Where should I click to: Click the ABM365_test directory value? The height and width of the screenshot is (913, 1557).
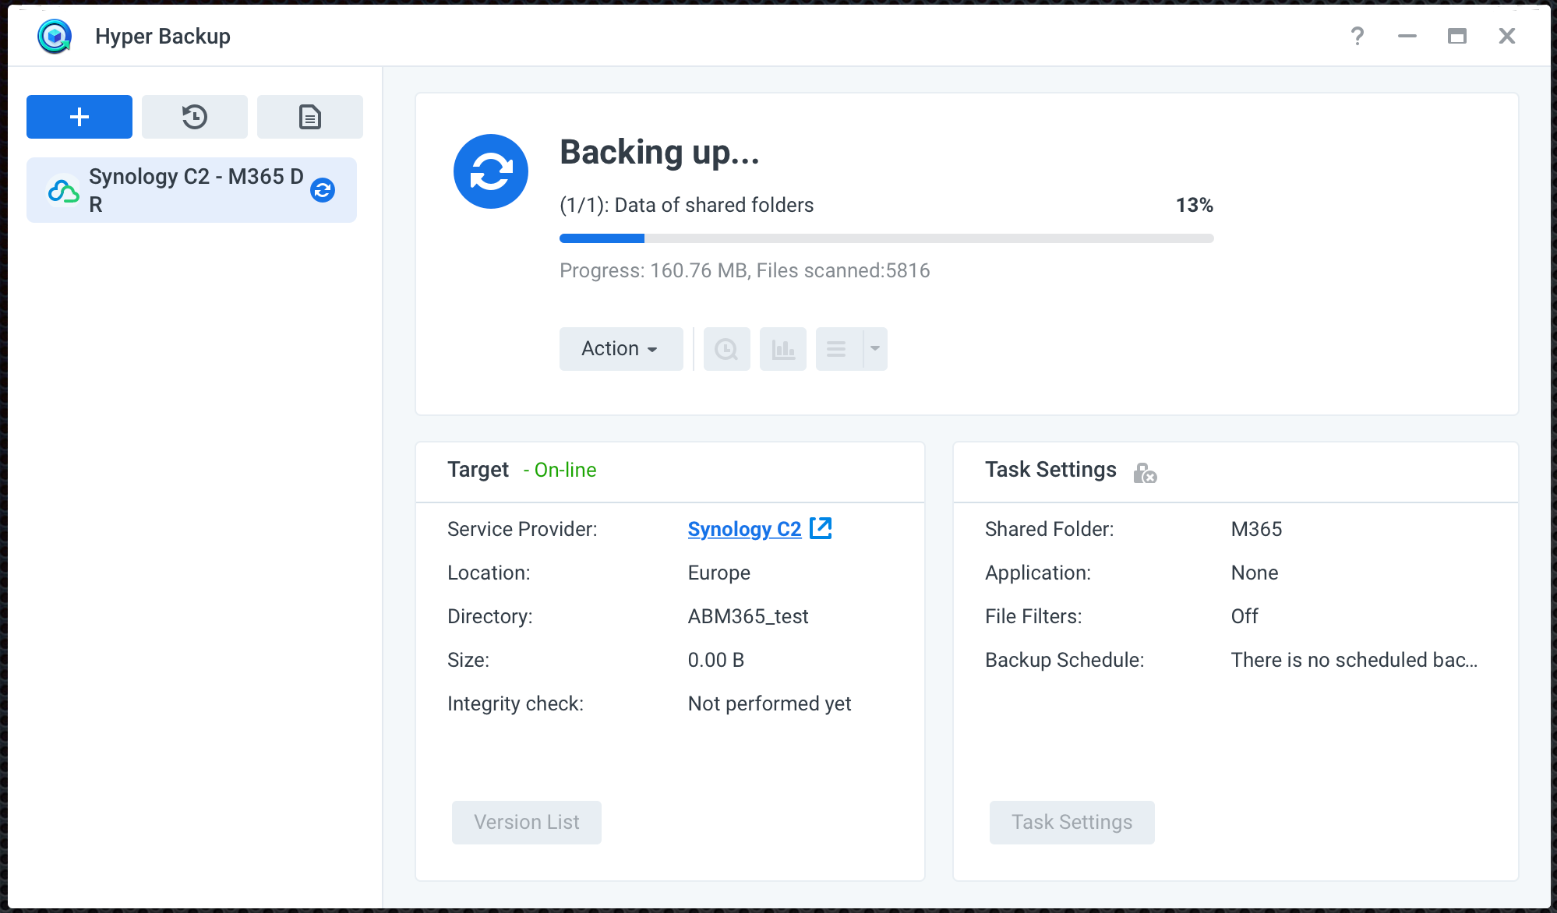[x=748, y=616]
